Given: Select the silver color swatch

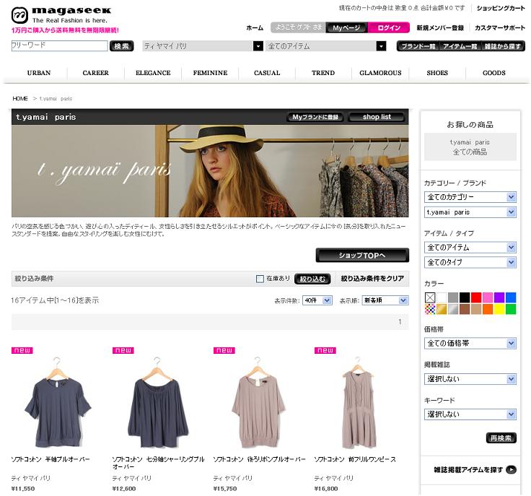Looking at the screenshot, I should pos(453,309).
